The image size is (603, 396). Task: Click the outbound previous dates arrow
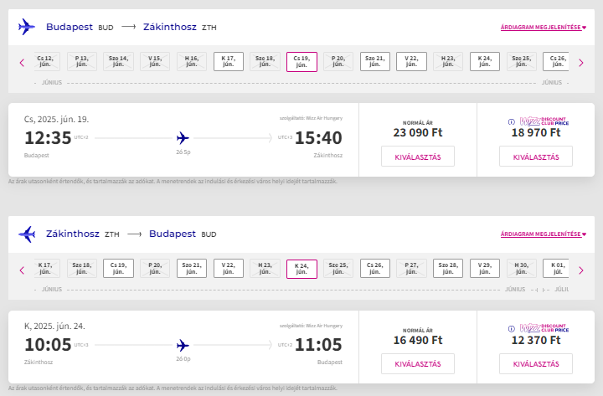(22, 63)
